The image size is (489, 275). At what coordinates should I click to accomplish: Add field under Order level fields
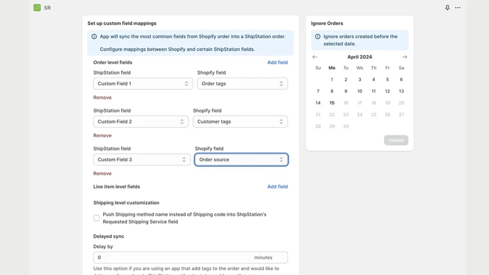[x=278, y=62]
